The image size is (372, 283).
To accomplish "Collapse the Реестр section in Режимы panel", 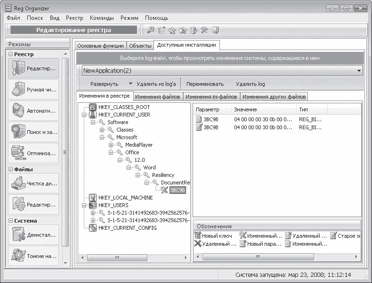I will tap(10, 54).
